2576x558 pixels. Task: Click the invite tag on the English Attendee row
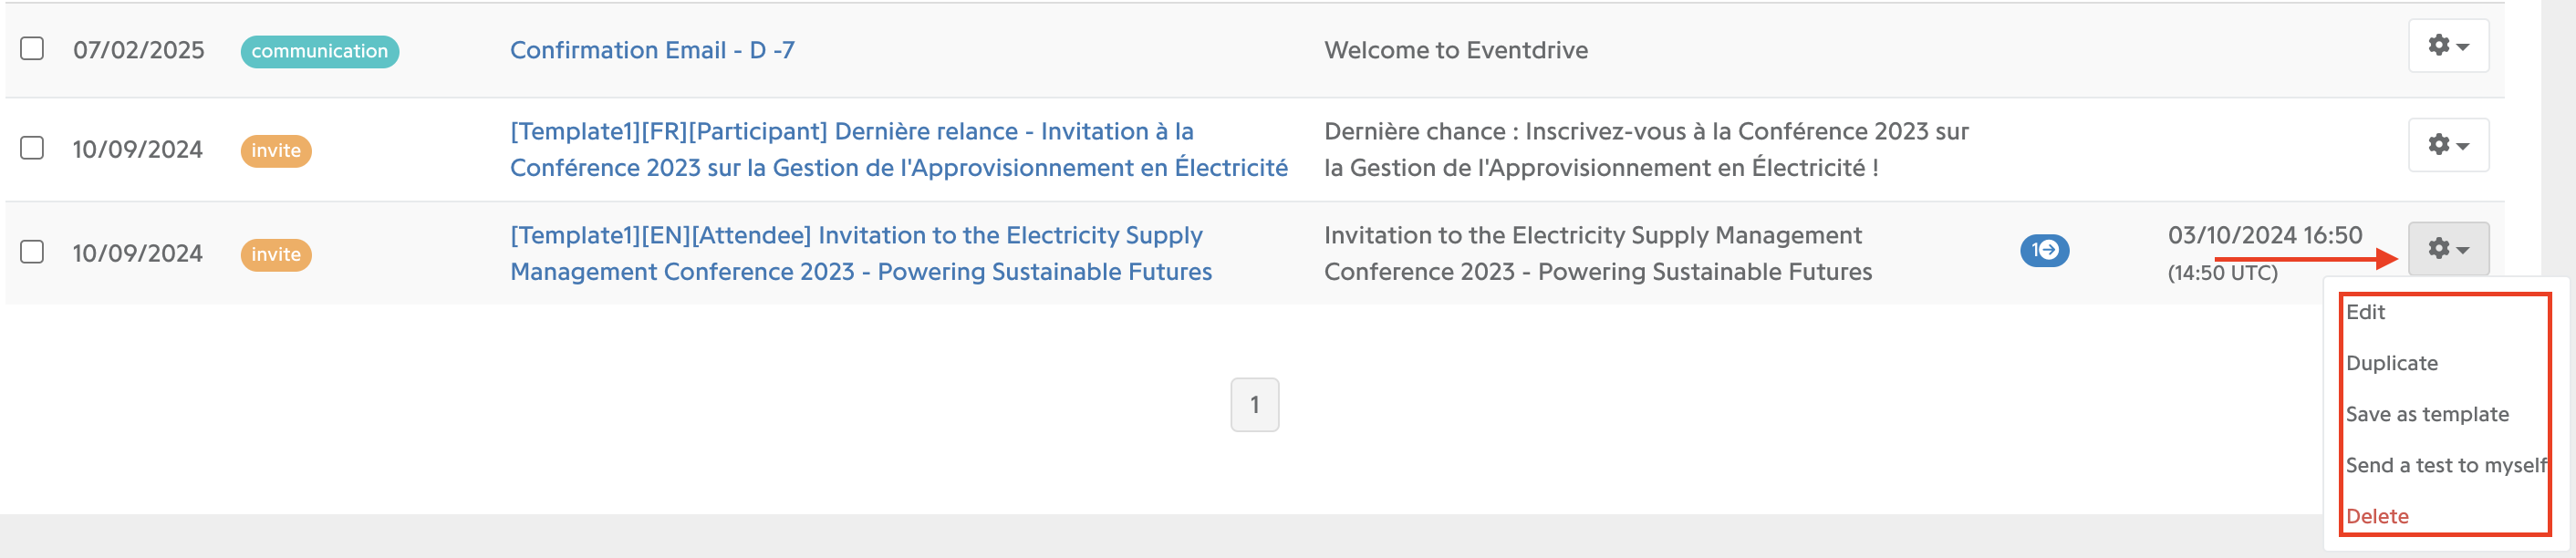coord(276,255)
